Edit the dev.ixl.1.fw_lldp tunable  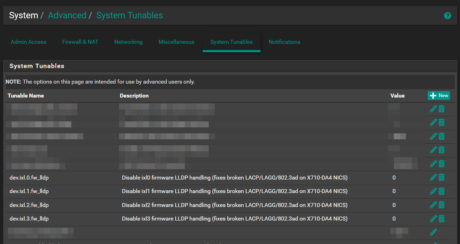coord(433,191)
